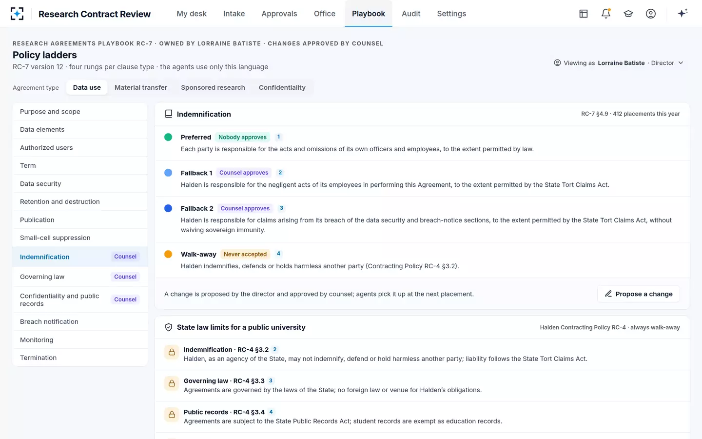Open the notifications bell
Image resolution: width=702 pixels, height=439 pixels.
(x=606, y=14)
